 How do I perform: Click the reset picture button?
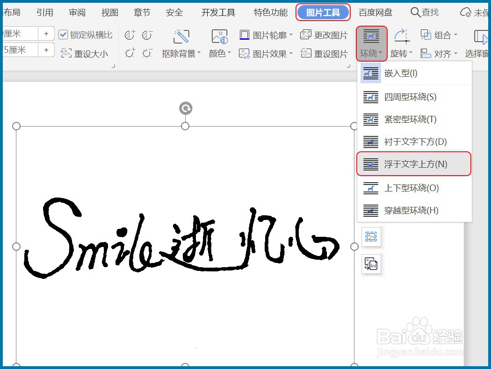click(x=324, y=54)
